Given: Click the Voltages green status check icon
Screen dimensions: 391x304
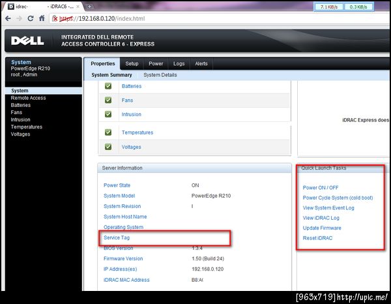Looking at the screenshot, I should click(108, 147).
